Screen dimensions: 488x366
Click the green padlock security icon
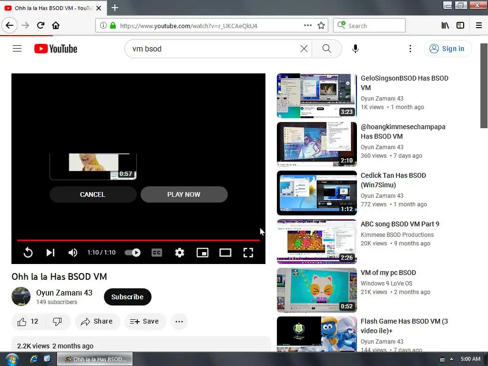point(113,26)
